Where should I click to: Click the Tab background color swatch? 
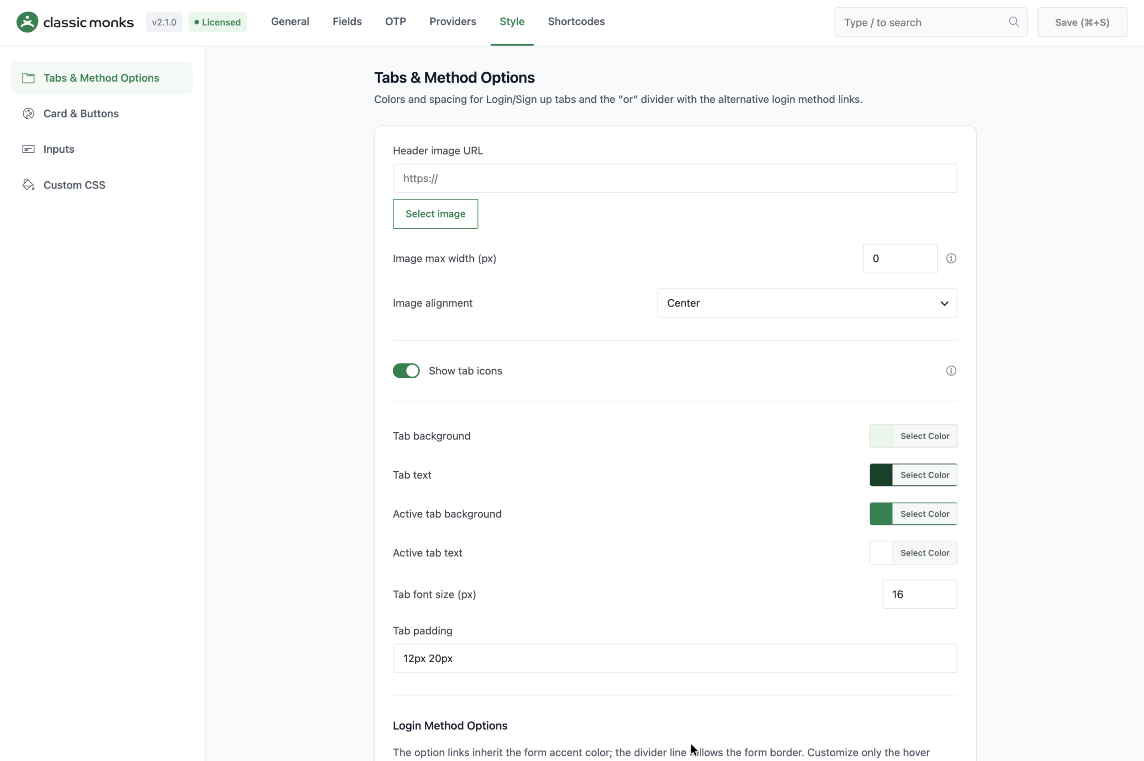(x=881, y=436)
